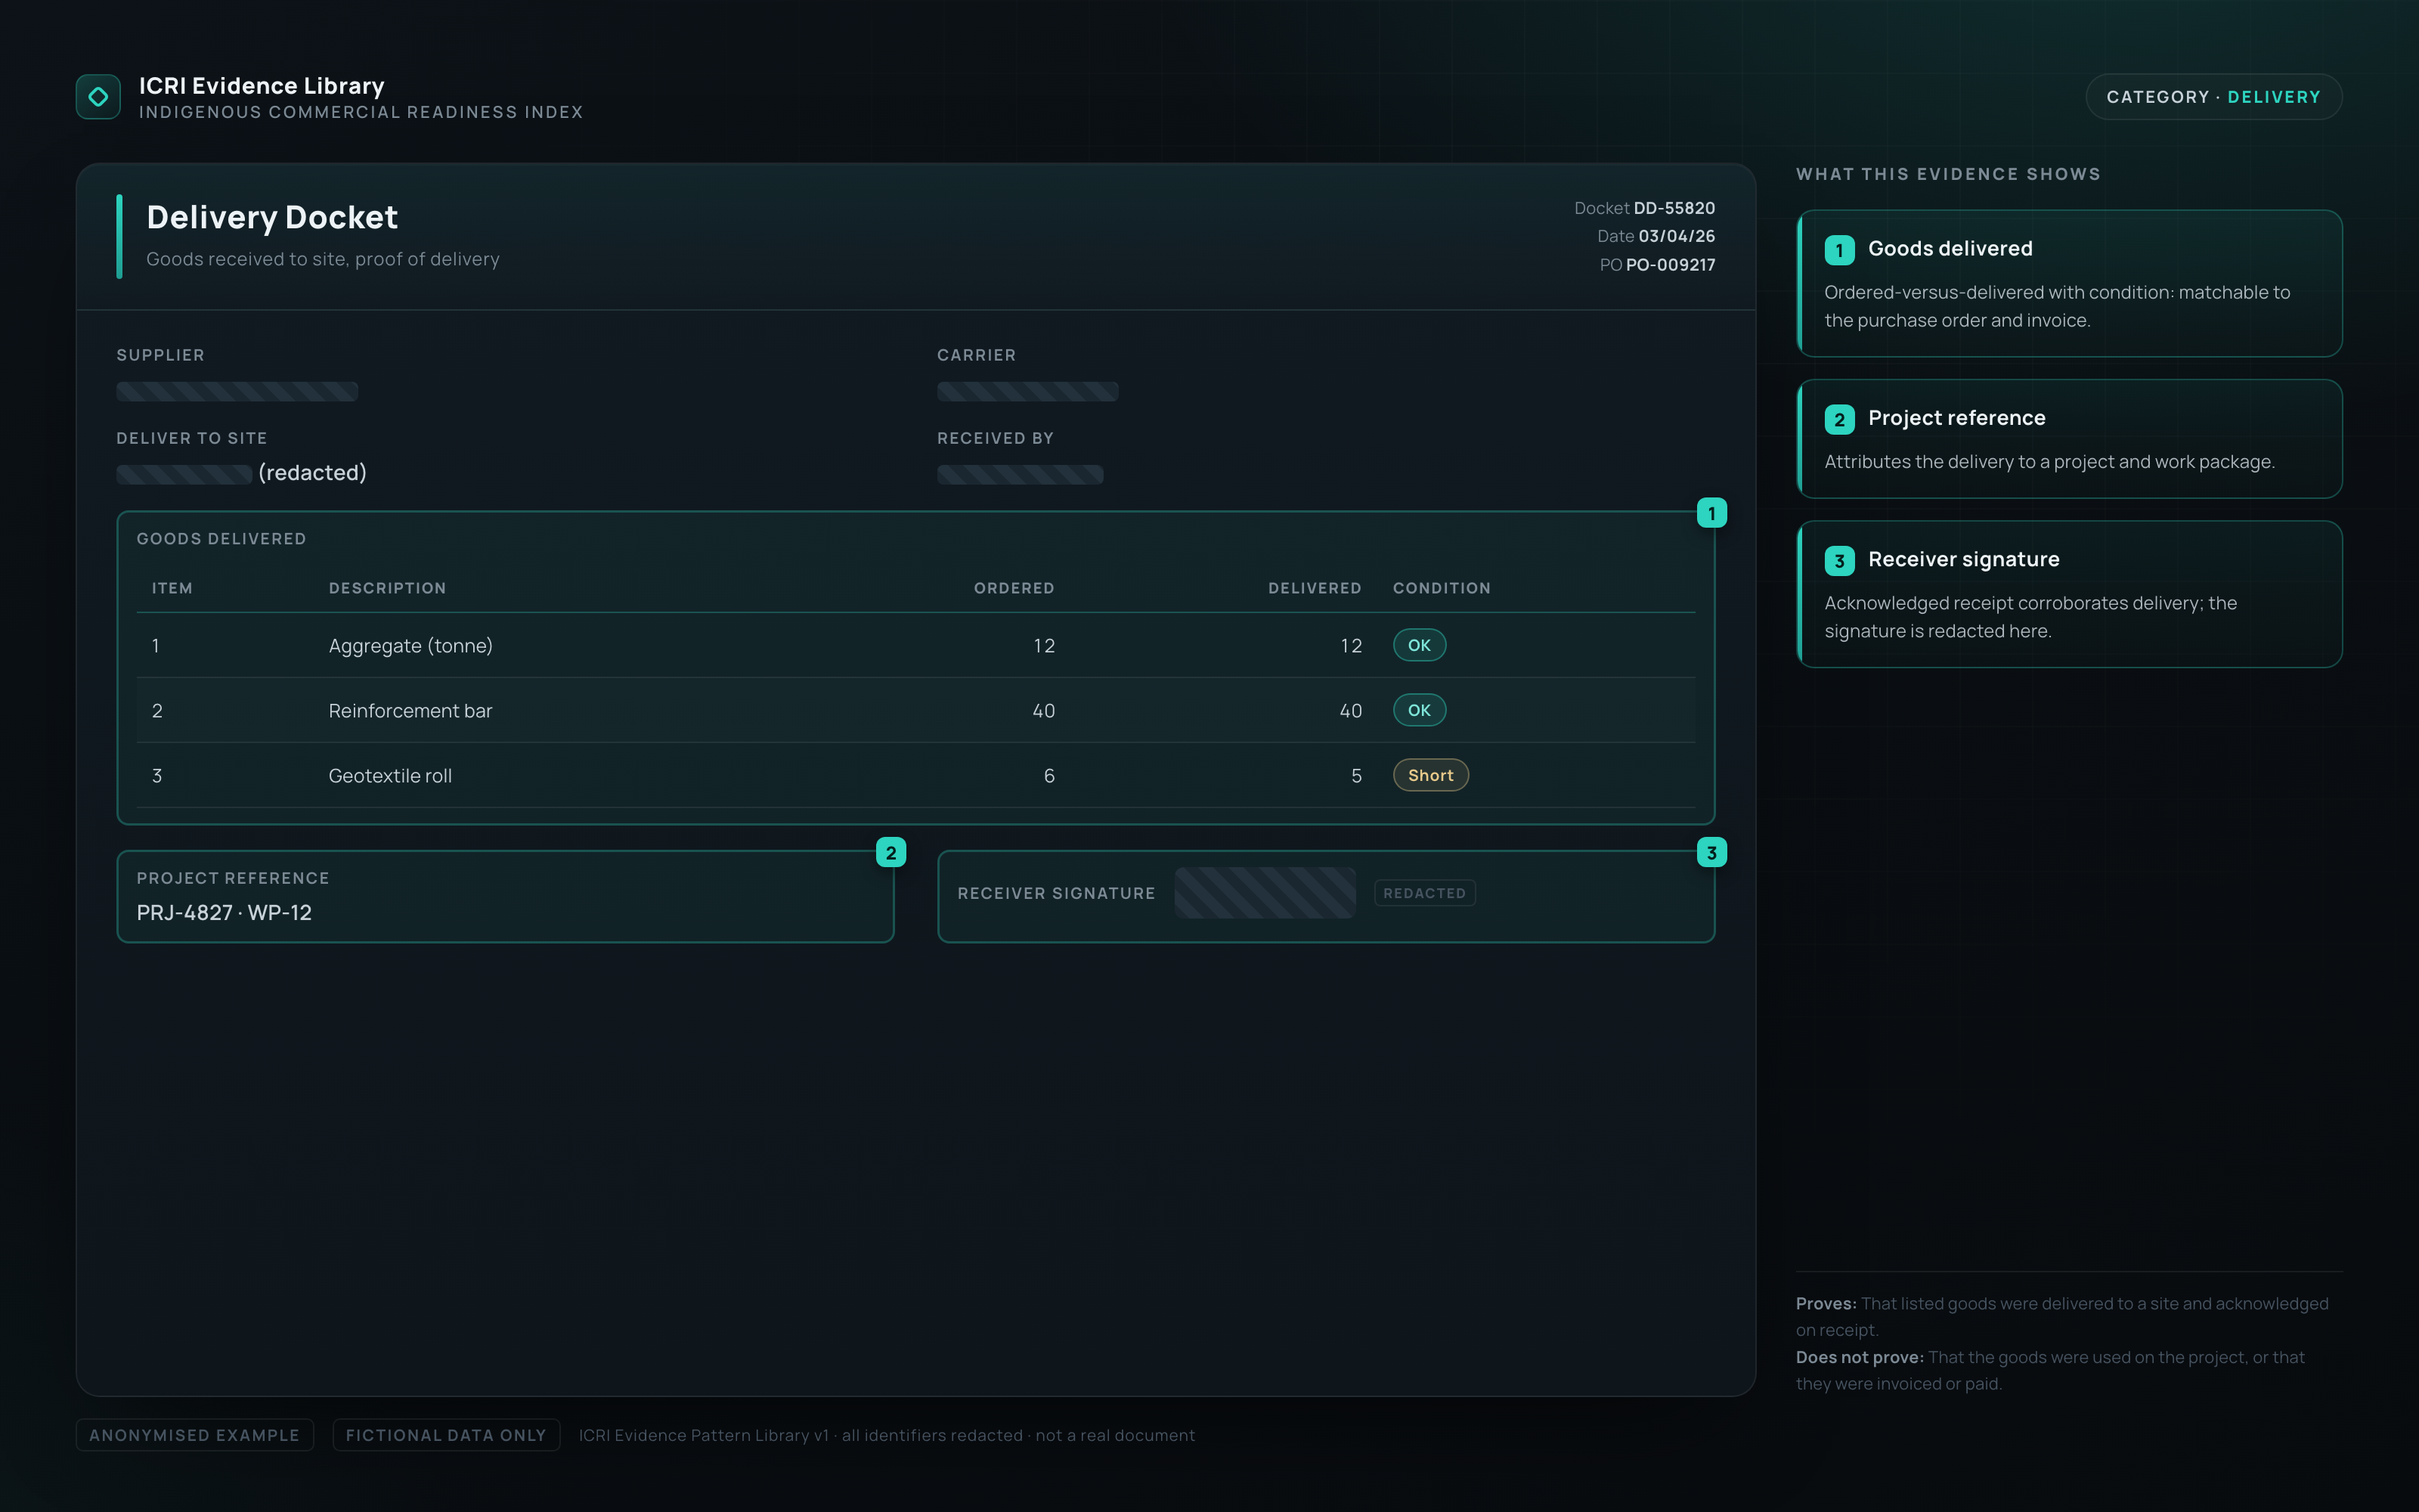Screen dimensions: 2419x1512
Task: Open the Goods delivered evidence card
Action: [2068, 283]
